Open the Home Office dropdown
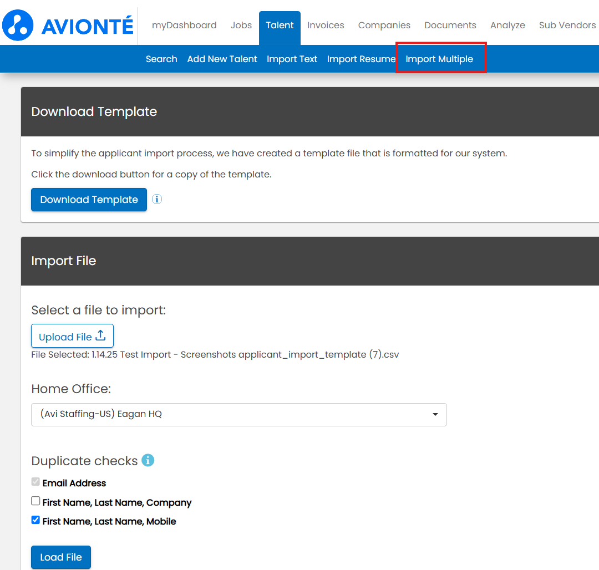This screenshot has width=599, height=570. (x=238, y=414)
